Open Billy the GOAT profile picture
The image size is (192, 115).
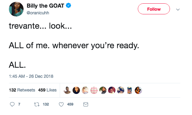pos(16,9)
